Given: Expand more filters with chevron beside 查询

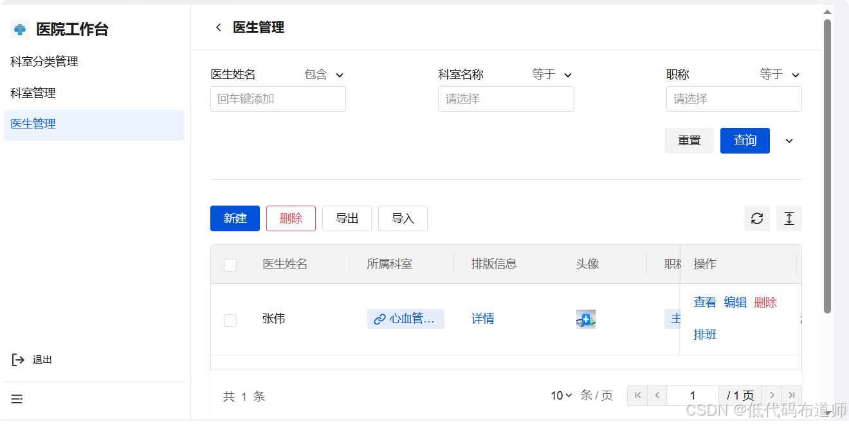Looking at the screenshot, I should coord(789,140).
